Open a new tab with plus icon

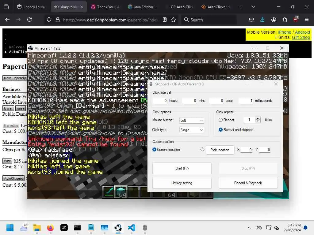pos(241,7)
